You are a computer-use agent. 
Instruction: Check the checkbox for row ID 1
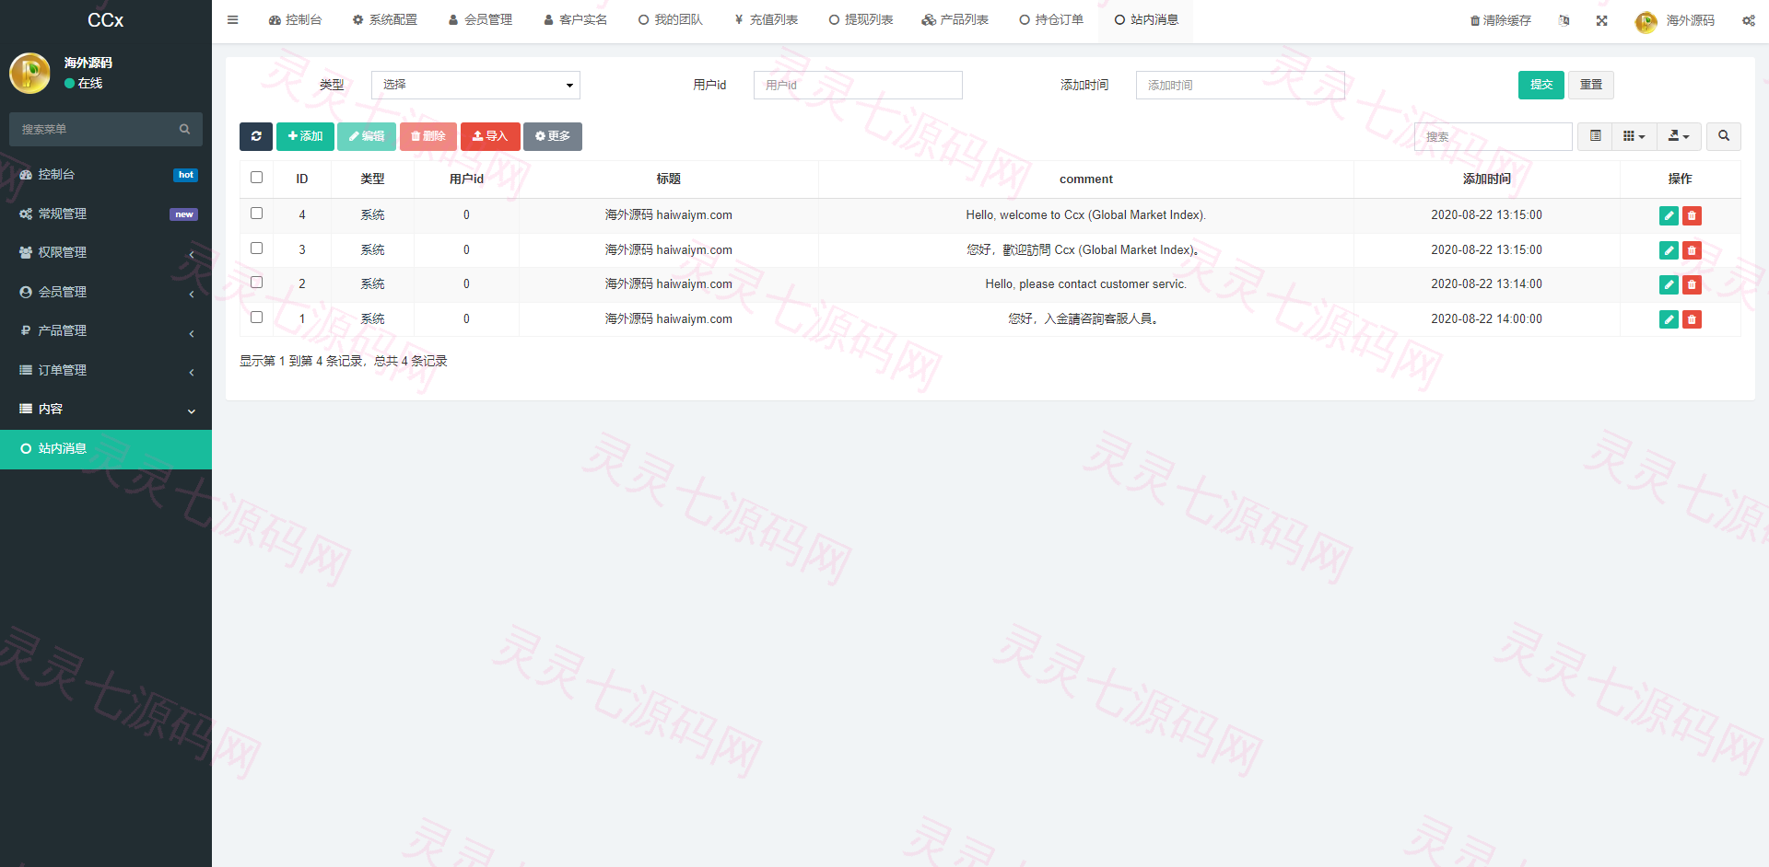pyautogui.click(x=256, y=318)
